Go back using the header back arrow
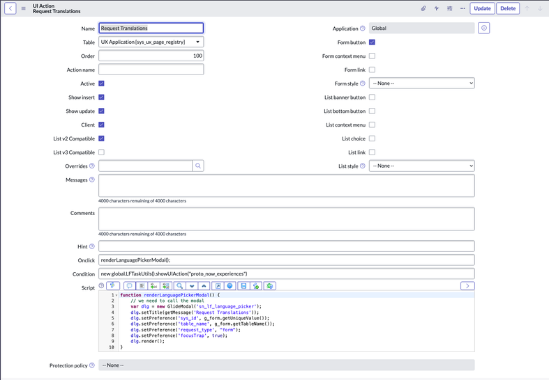 10,8
